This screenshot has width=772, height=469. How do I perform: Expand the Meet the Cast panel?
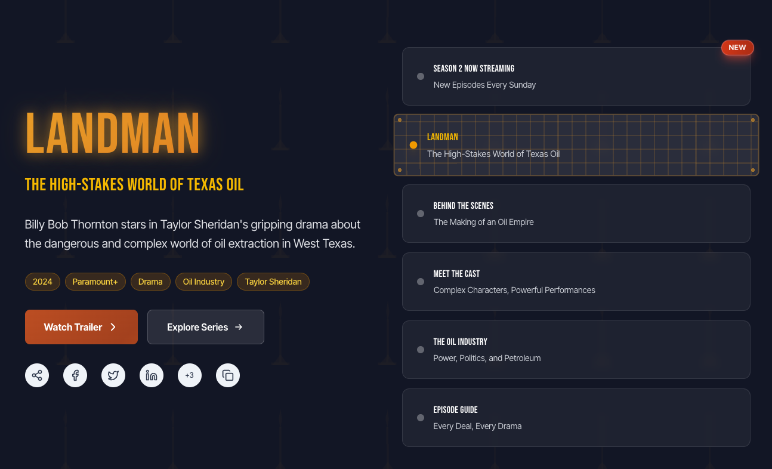pos(576,282)
